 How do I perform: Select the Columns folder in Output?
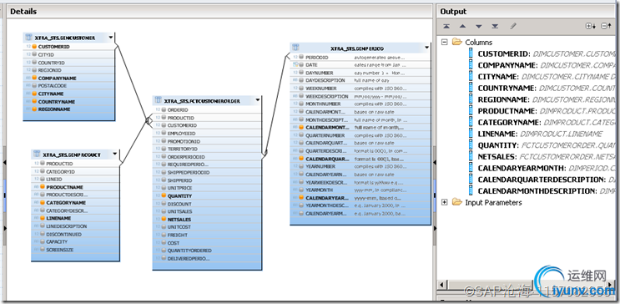click(479, 42)
